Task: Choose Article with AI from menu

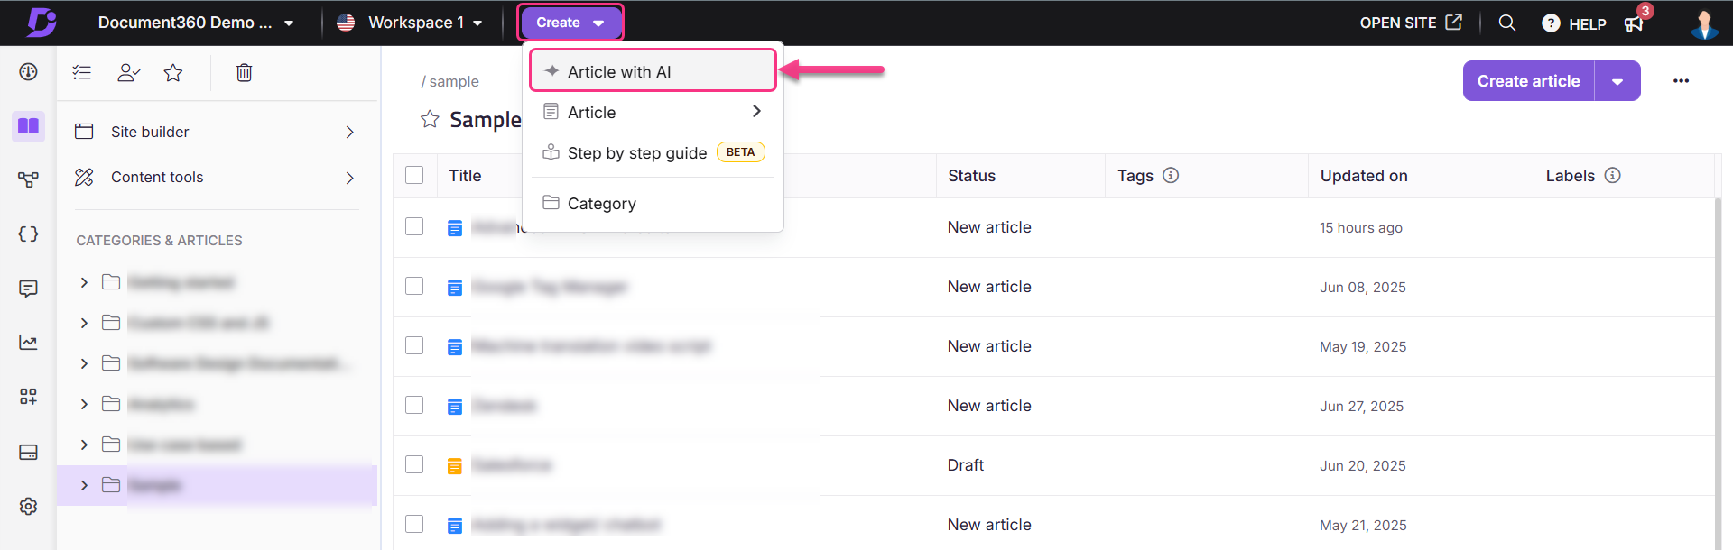Action: coord(653,71)
